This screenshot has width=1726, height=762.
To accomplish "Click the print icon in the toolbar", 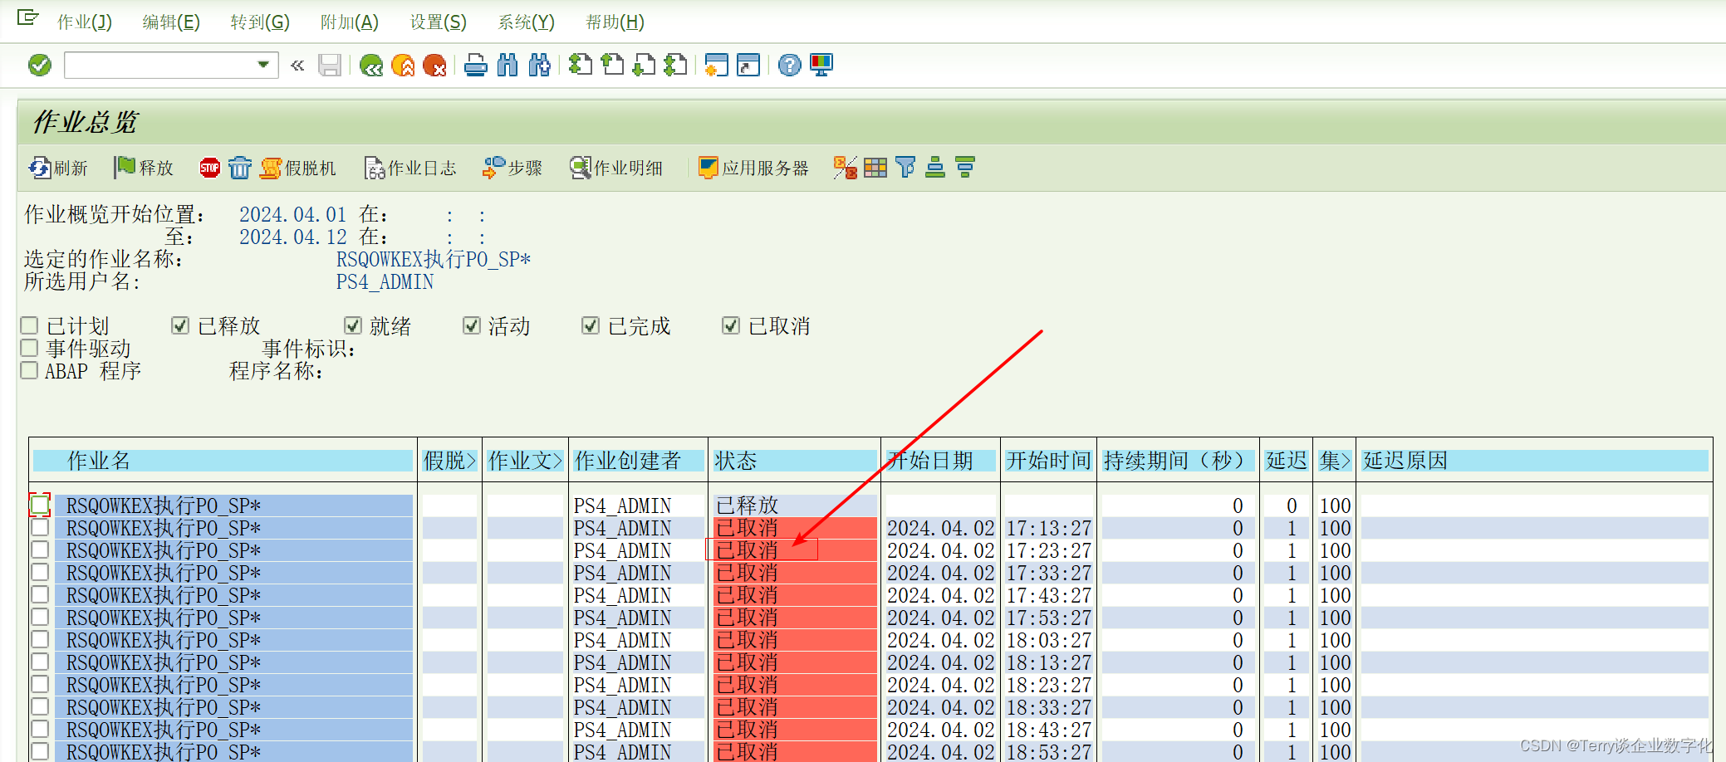I will pyautogui.click(x=475, y=65).
